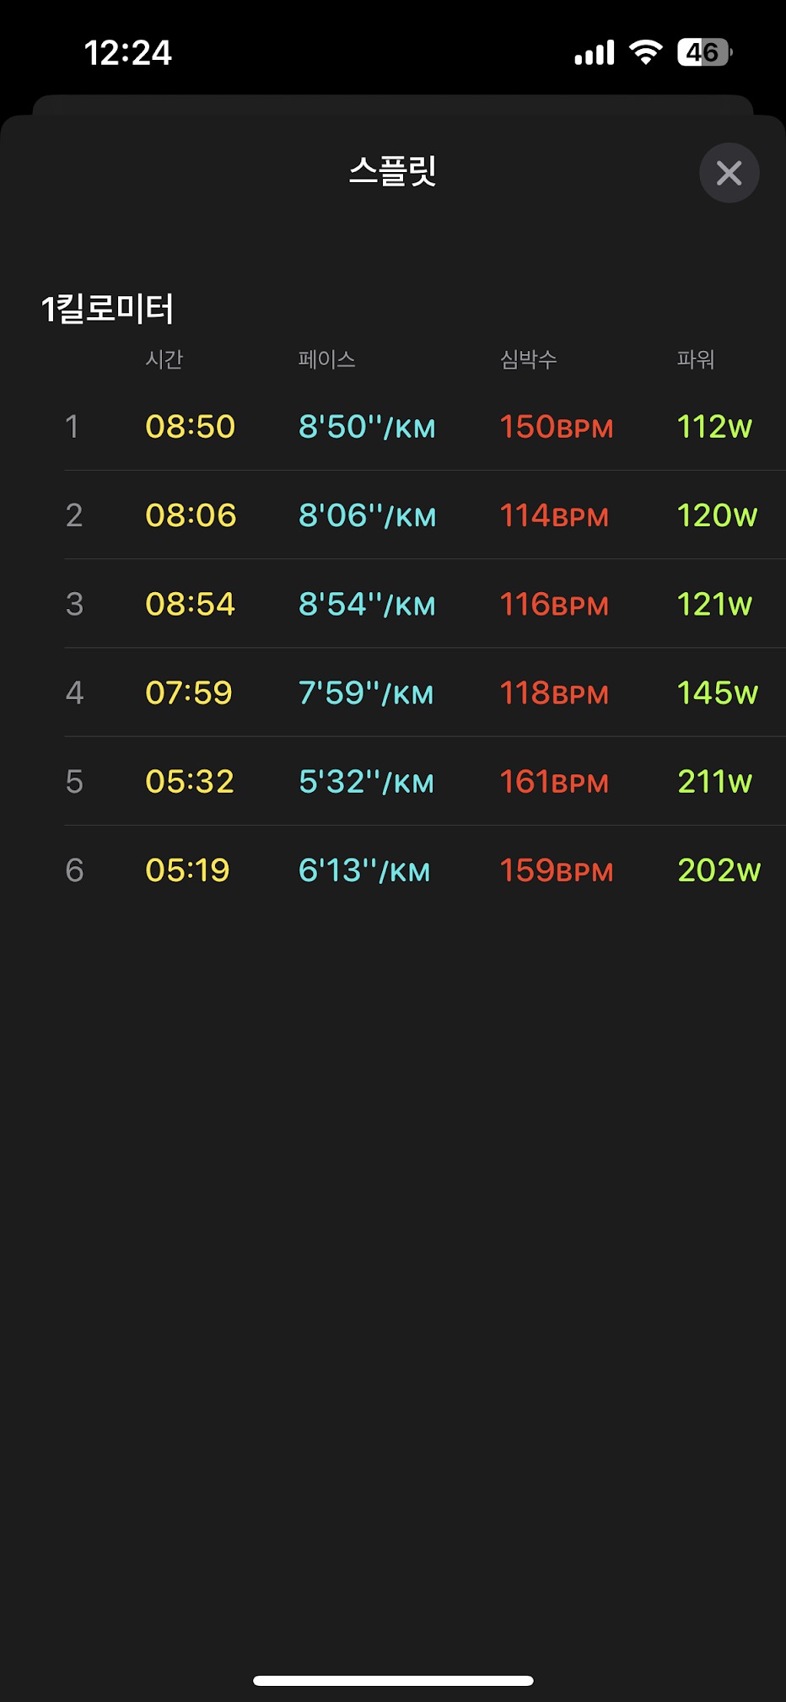Tap the 211W power value
This screenshot has height=1702, width=786.
(715, 781)
